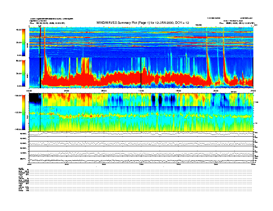
Task: Click the 10 tick on TNR right axis
Action: pos(256,123)
